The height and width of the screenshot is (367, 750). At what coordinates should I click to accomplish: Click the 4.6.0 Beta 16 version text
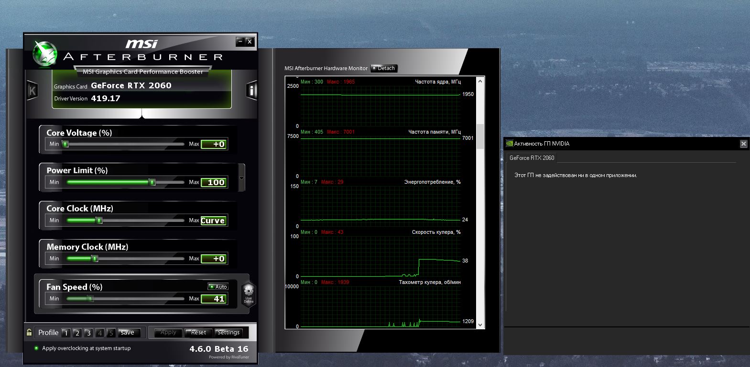219,349
